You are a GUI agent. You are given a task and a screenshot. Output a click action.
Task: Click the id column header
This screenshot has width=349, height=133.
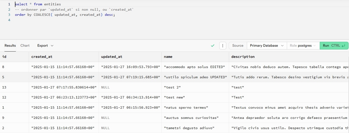(x=4, y=57)
